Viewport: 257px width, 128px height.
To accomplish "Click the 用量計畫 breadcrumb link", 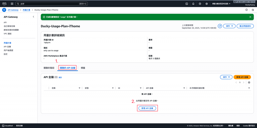I will (x=26, y=10).
